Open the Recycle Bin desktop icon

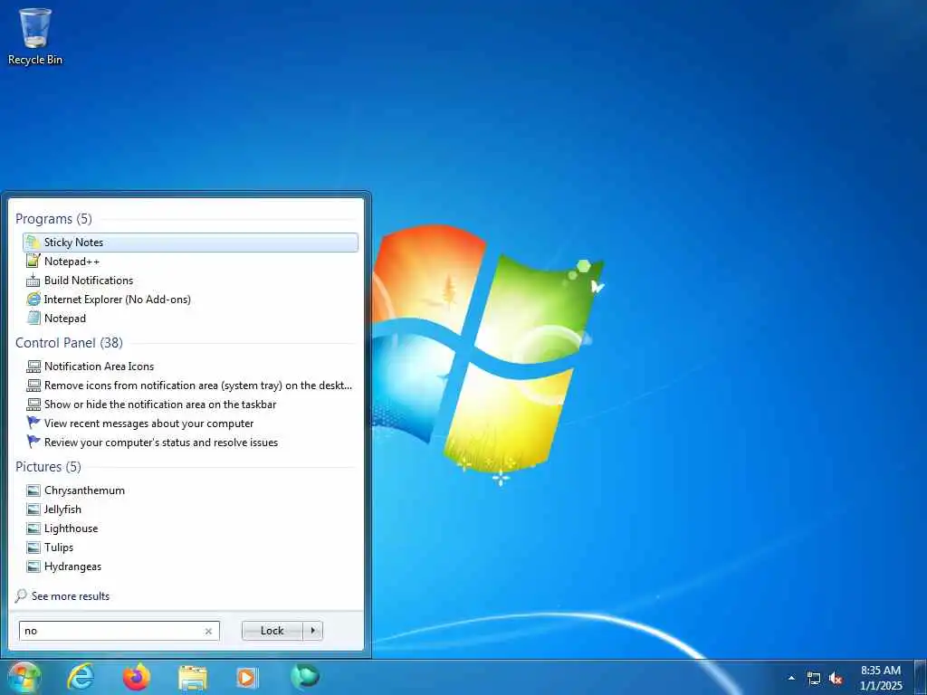[x=35, y=35]
